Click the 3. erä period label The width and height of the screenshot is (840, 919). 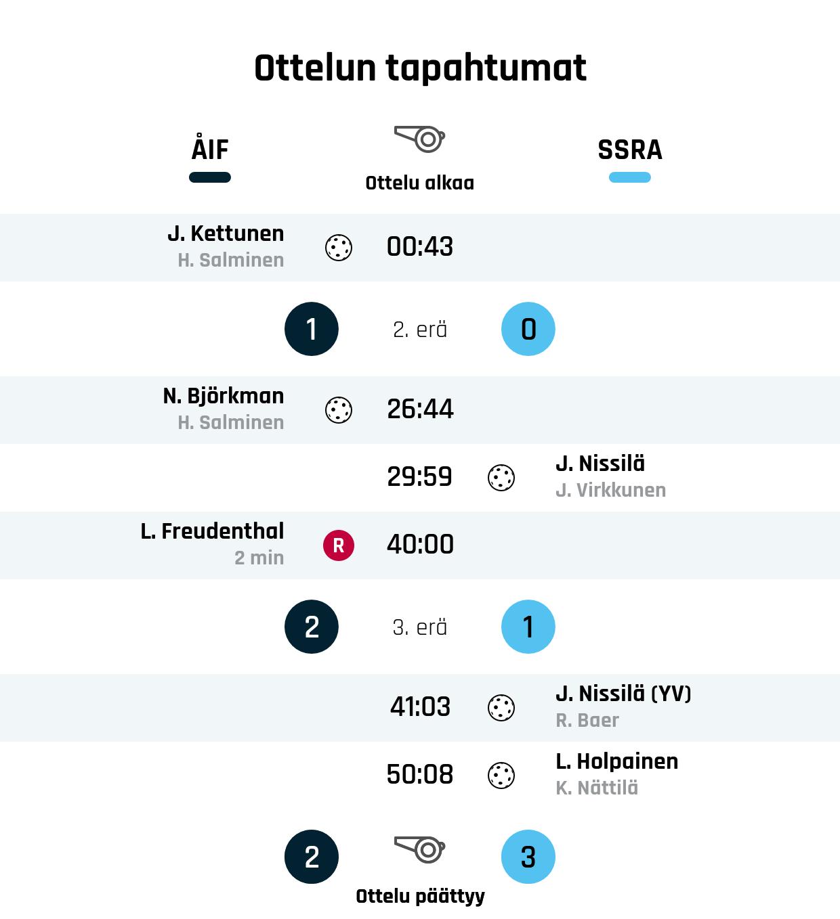click(420, 627)
